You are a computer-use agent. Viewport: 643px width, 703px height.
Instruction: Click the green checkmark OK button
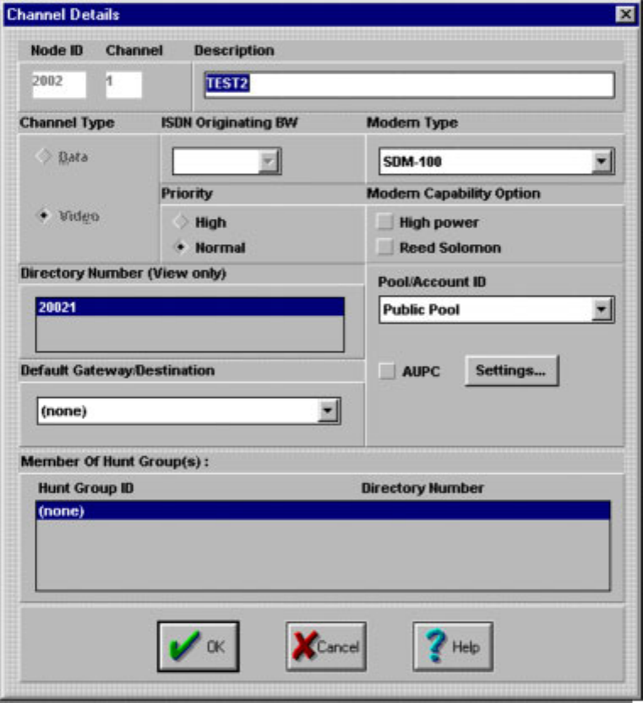(198, 647)
